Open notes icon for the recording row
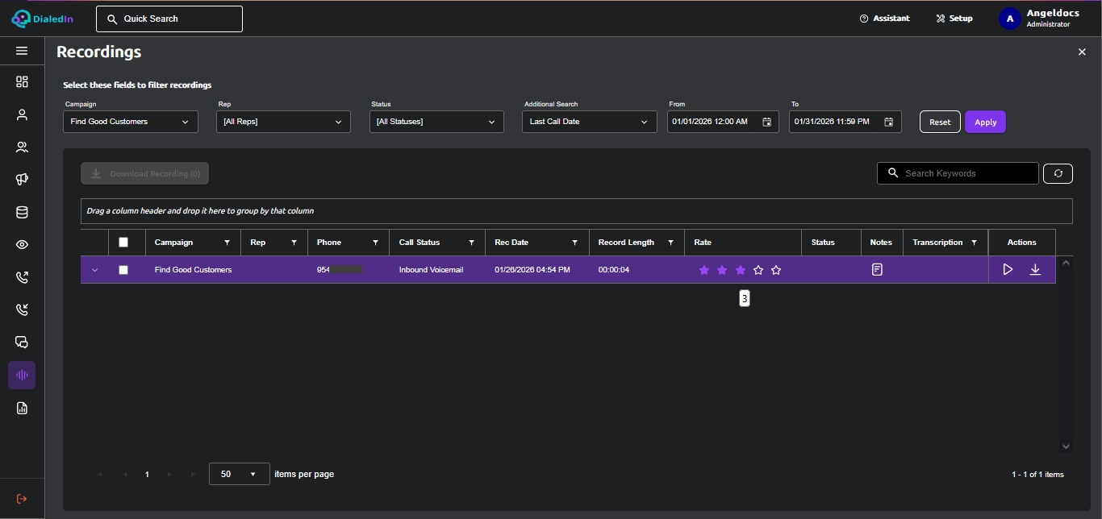This screenshot has width=1102, height=519. pos(877,270)
